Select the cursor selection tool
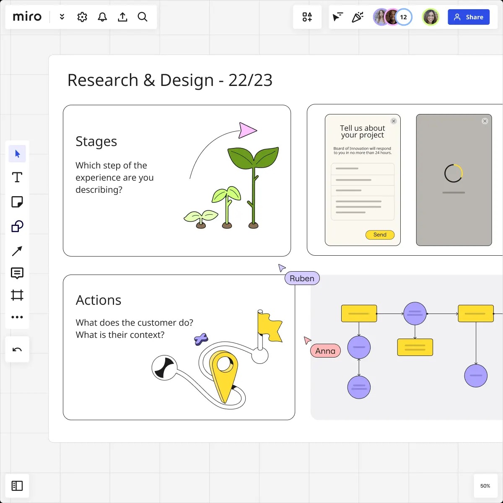 pyautogui.click(x=17, y=153)
